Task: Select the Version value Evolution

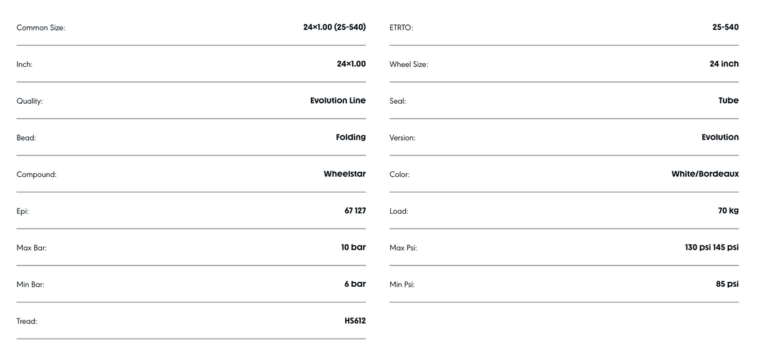Action: point(720,137)
